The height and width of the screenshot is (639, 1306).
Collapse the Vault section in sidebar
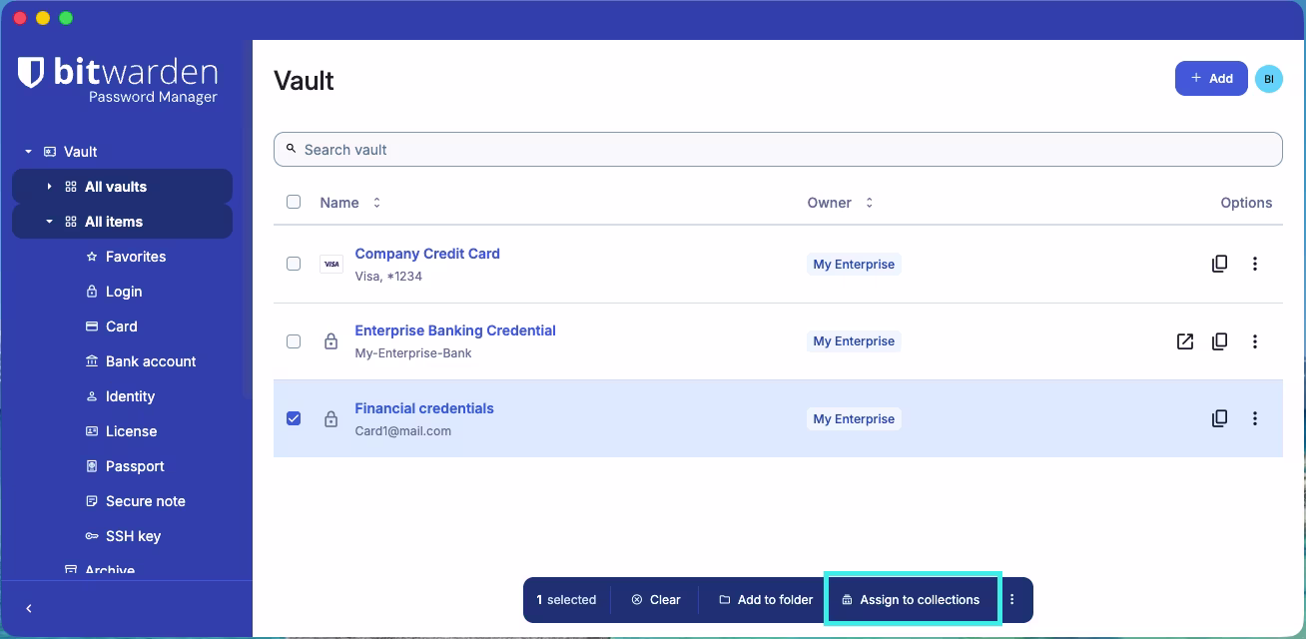click(28, 152)
